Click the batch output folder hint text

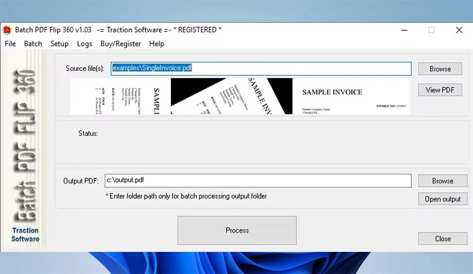click(186, 196)
